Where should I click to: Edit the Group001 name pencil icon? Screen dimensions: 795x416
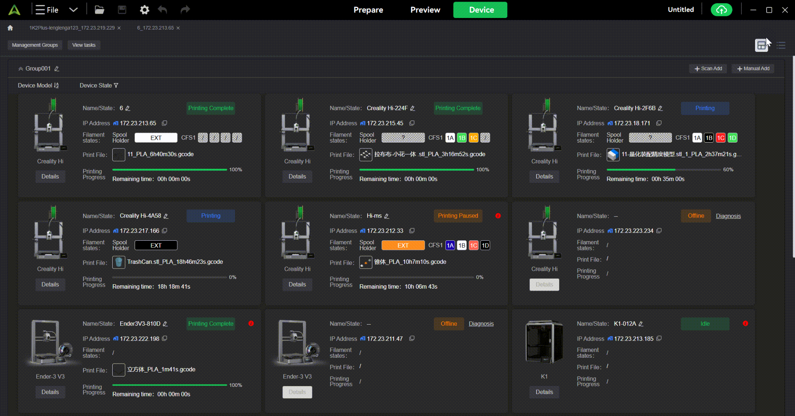point(57,69)
